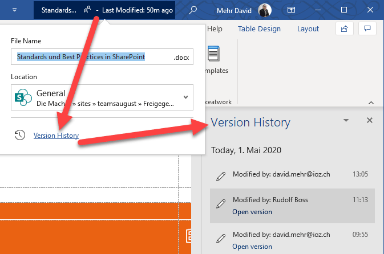Viewport: 384px width, 254px height.
Task: Open the Quick Access Toolbar customize arrow
Action: click(14, 10)
